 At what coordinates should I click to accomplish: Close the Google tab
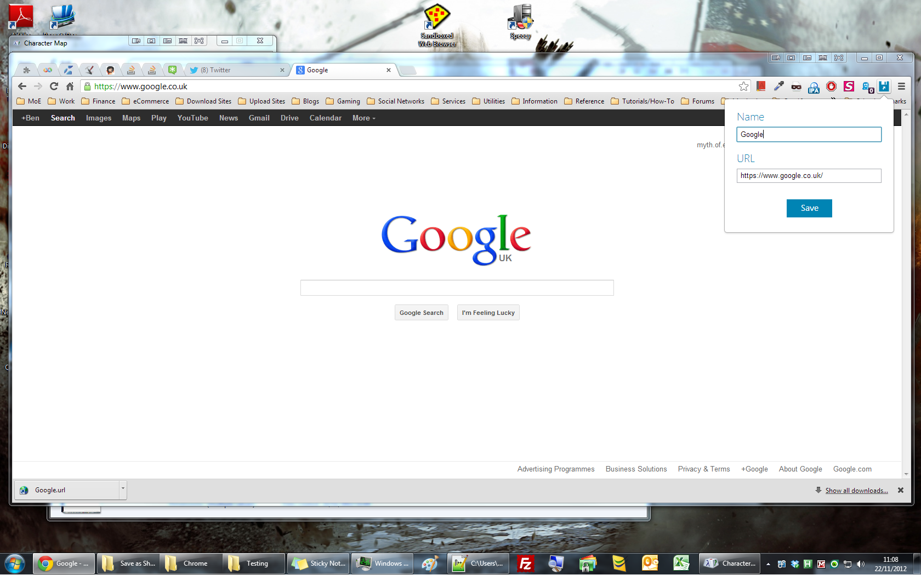click(x=389, y=70)
